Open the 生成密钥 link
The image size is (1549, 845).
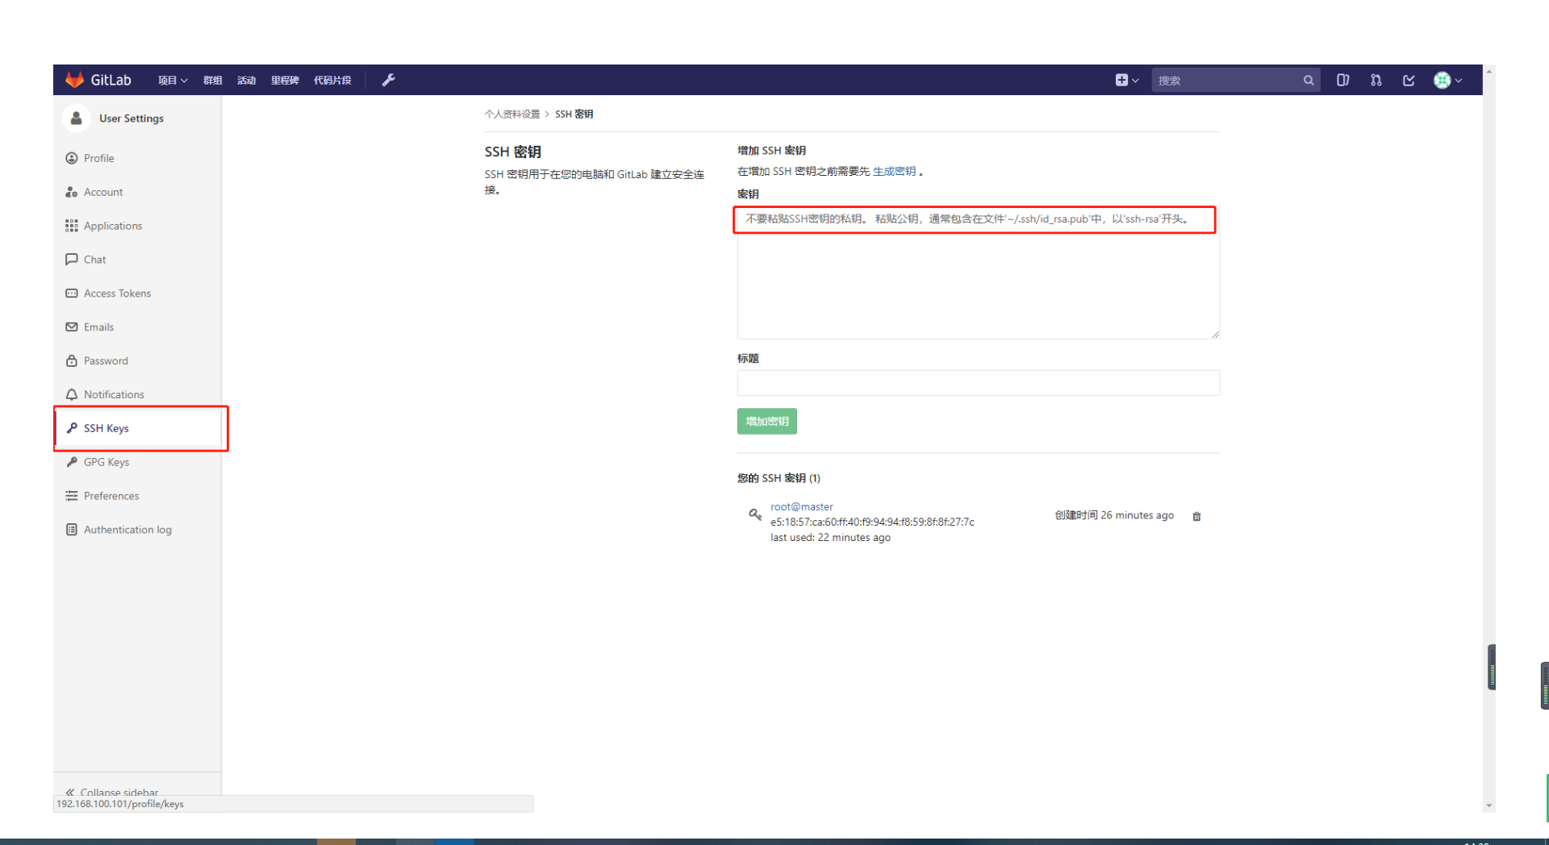point(896,171)
